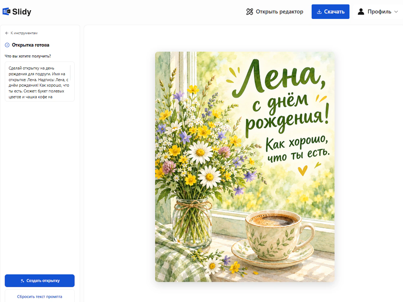This screenshot has width=403, height=302.
Task: Click the generated birthday card image
Action: coord(245,167)
